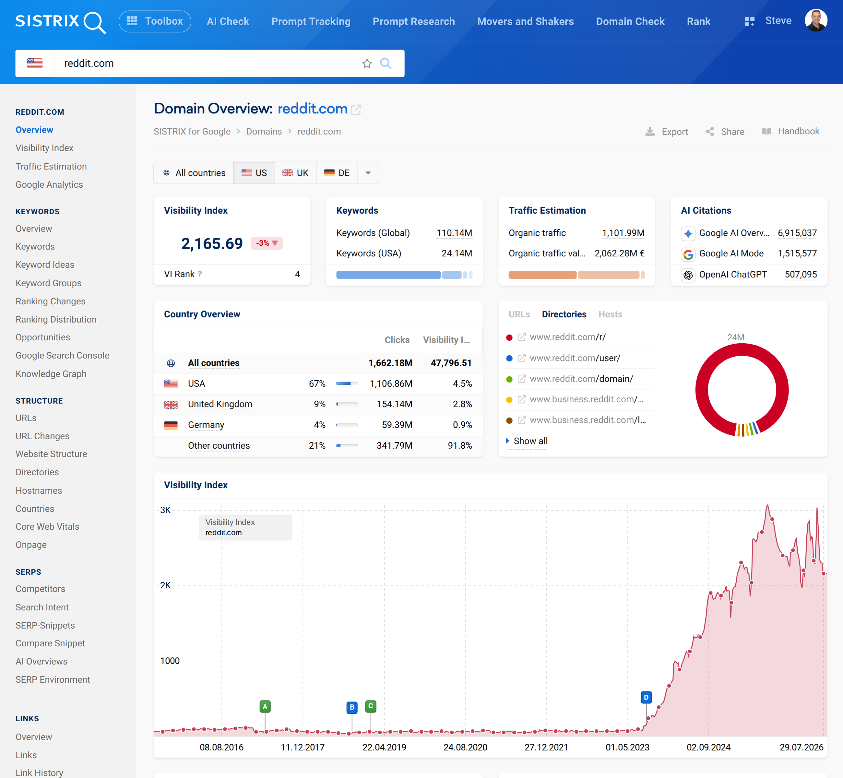
Task: Click event pin B on chart
Action: 352,707
